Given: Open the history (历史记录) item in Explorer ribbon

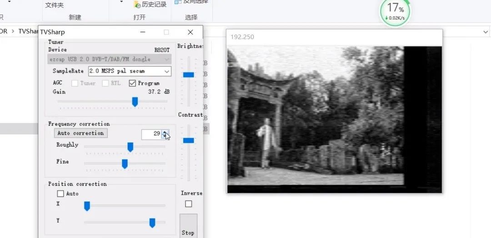Looking at the screenshot, I should point(150,5).
